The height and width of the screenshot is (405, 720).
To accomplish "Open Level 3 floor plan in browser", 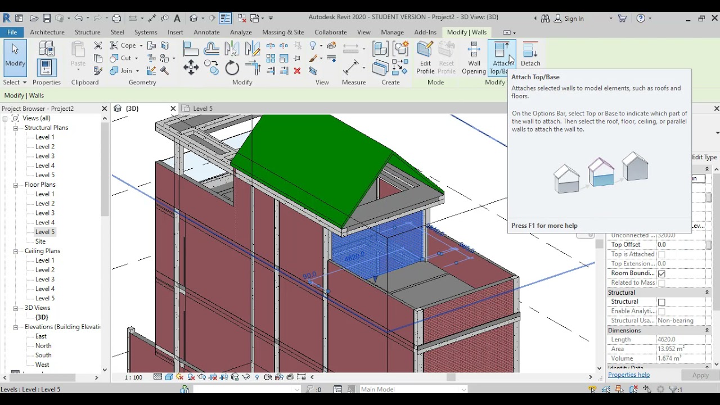I will [x=45, y=213].
